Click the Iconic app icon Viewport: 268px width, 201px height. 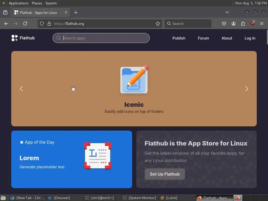[x=134, y=80]
